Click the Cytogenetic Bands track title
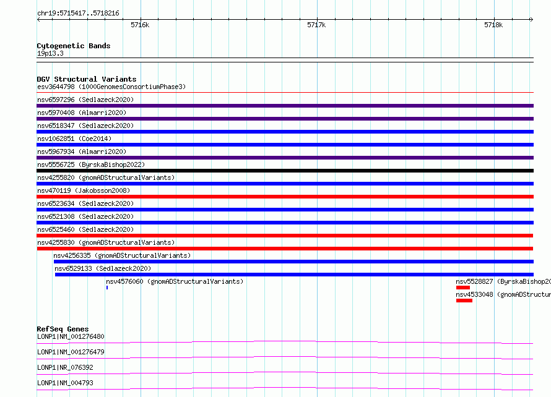The height and width of the screenshot is (397, 551). coord(74,46)
